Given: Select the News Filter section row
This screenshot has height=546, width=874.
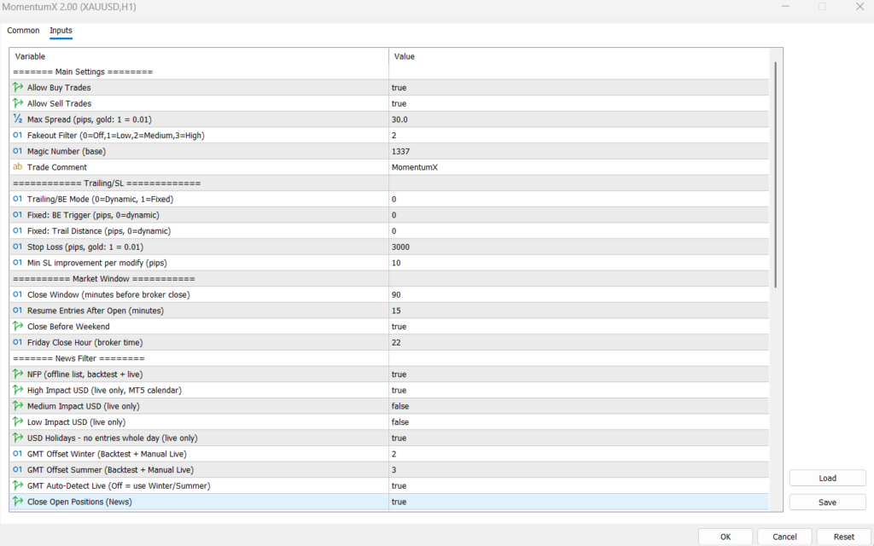Looking at the screenshot, I should (x=389, y=358).
